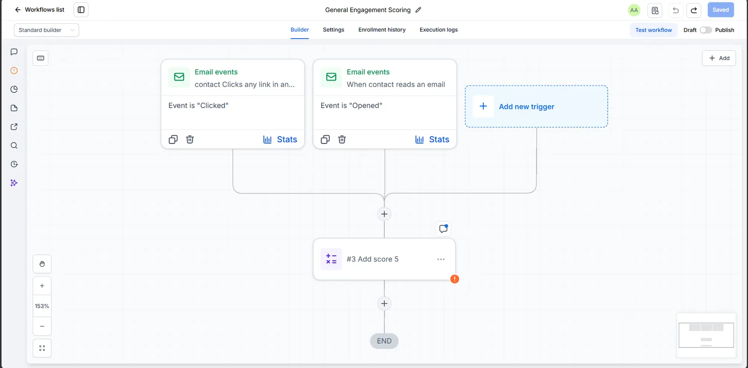
Task: Click the Saved button
Action: tap(720, 10)
